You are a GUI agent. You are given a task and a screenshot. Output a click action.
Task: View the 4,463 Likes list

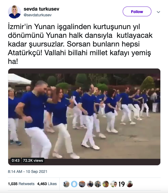[47, 184]
